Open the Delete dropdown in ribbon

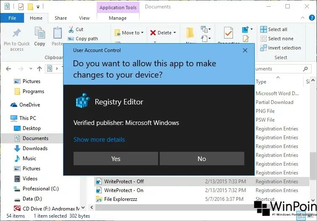(x=163, y=33)
